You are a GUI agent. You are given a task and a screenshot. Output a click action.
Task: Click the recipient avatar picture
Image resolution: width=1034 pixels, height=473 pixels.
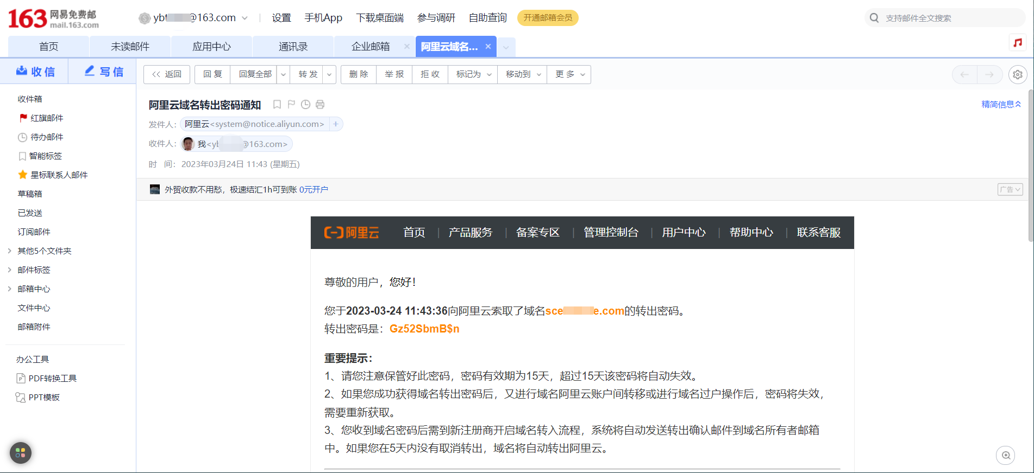pyautogui.click(x=189, y=144)
